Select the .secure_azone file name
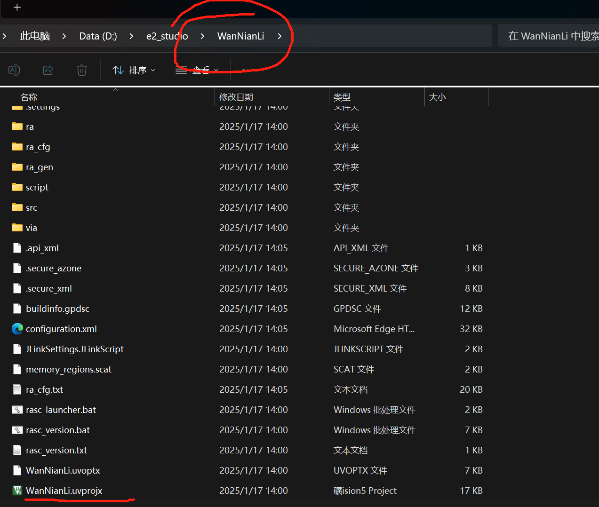This screenshot has height=507, width=599. click(x=54, y=268)
